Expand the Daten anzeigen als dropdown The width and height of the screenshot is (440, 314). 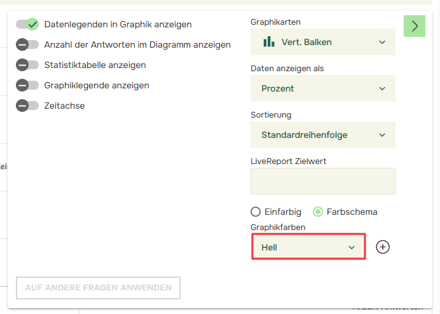point(323,88)
